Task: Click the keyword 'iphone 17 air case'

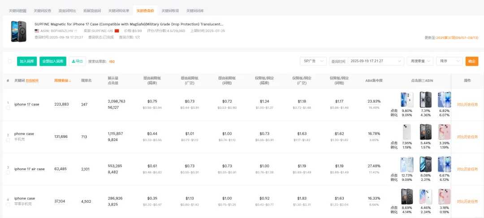Action: (x=29, y=169)
